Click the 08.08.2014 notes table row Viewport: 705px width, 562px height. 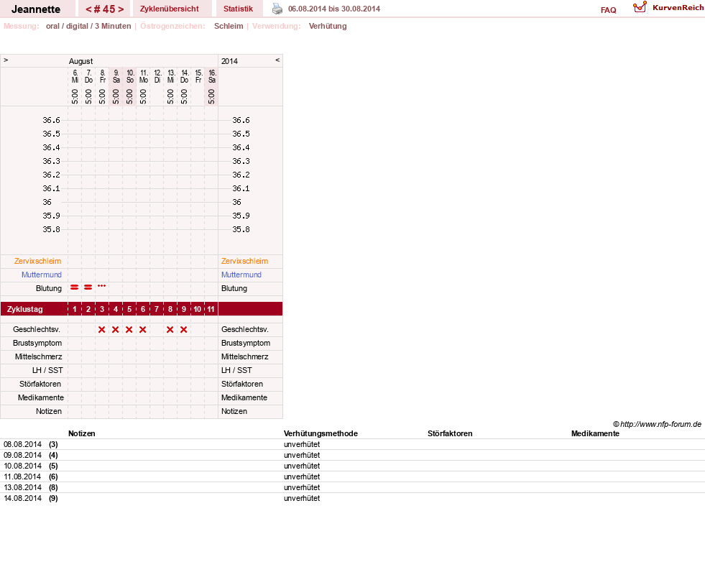(352, 444)
